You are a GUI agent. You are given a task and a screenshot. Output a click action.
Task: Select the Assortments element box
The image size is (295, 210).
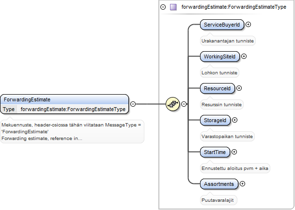(219, 184)
